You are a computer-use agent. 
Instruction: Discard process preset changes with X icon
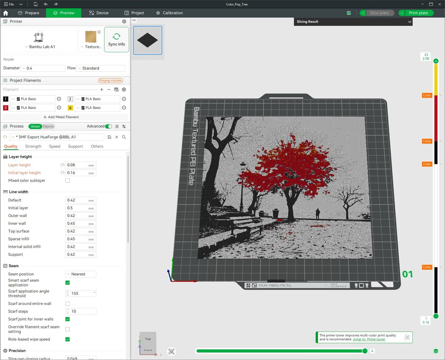pyautogui.click(x=116, y=137)
